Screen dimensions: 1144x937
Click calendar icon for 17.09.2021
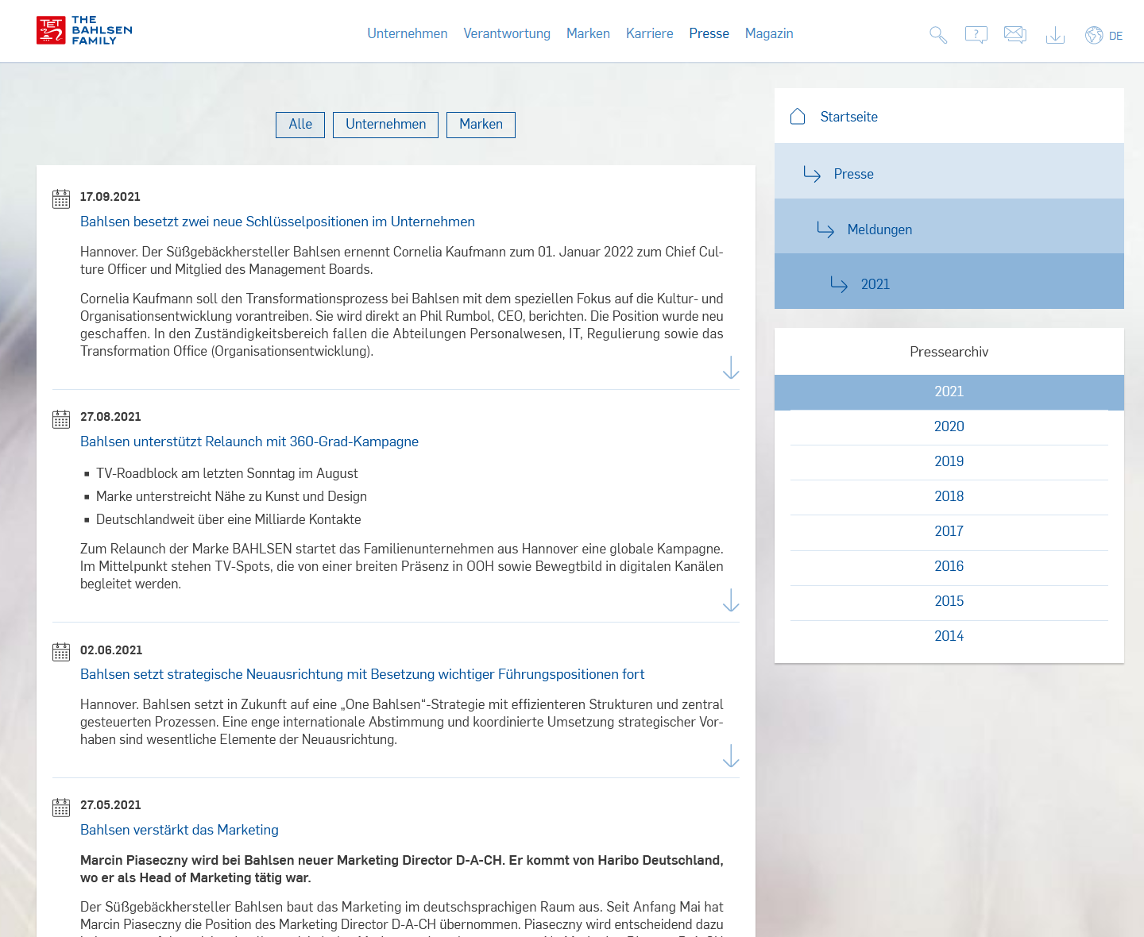coord(61,199)
